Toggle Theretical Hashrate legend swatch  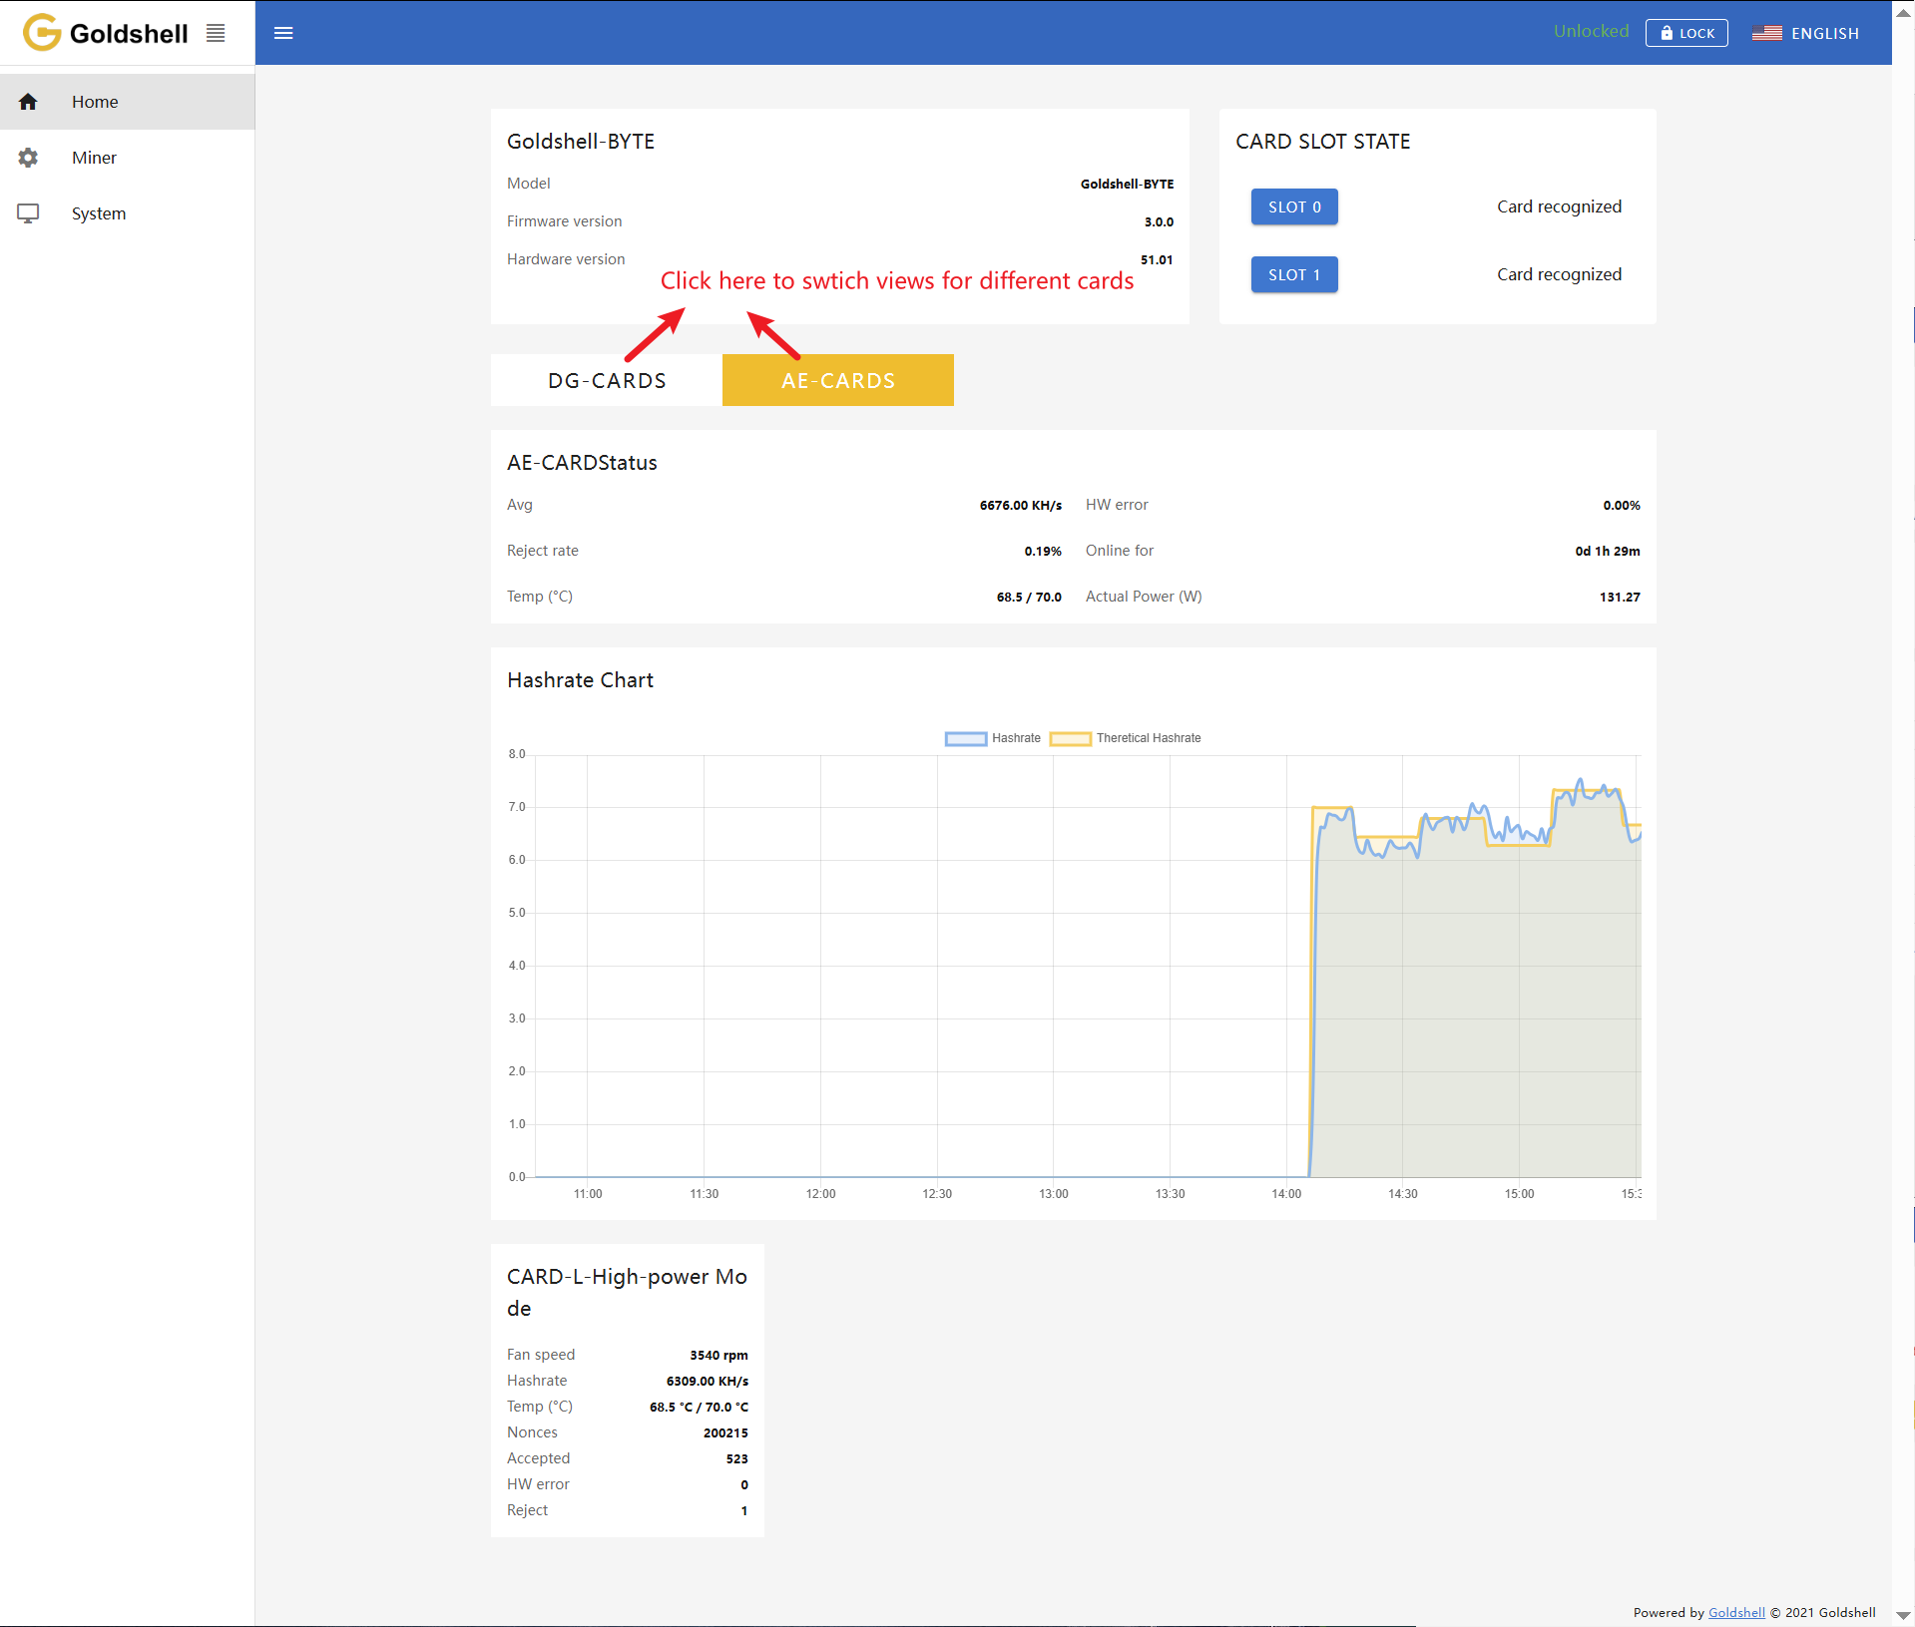[1070, 738]
